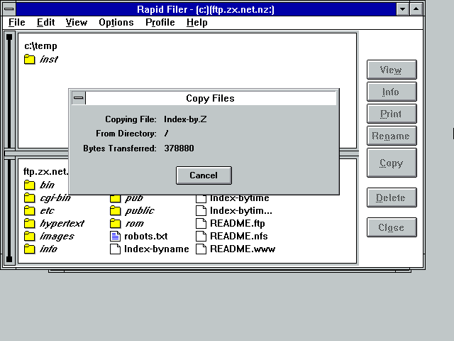
Task: Select the Index-bytim... file icon
Action: (201, 210)
